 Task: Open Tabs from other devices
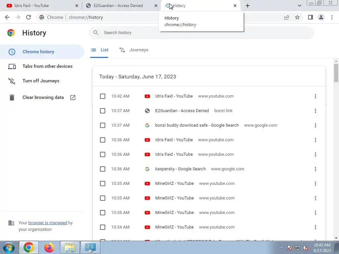pyautogui.click(x=42, y=66)
